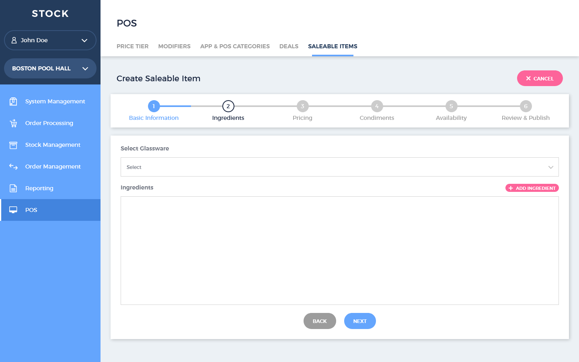Open the Modifiers tab

(x=174, y=46)
